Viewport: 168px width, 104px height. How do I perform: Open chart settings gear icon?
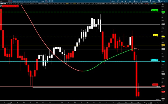[126, 1]
